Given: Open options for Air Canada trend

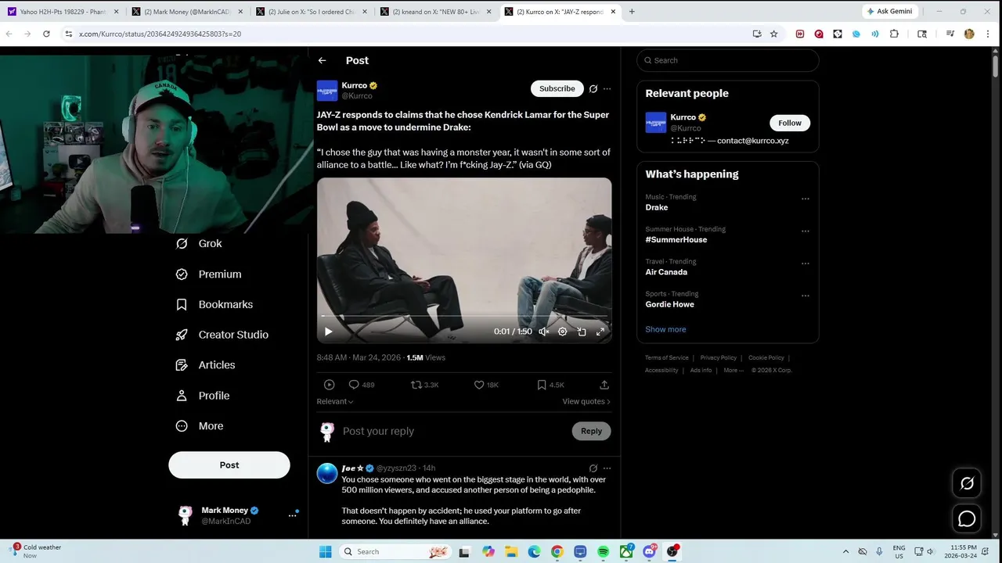Looking at the screenshot, I should pyautogui.click(x=806, y=264).
